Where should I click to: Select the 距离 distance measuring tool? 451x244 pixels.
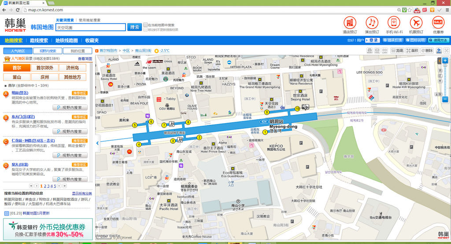pos(397,51)
